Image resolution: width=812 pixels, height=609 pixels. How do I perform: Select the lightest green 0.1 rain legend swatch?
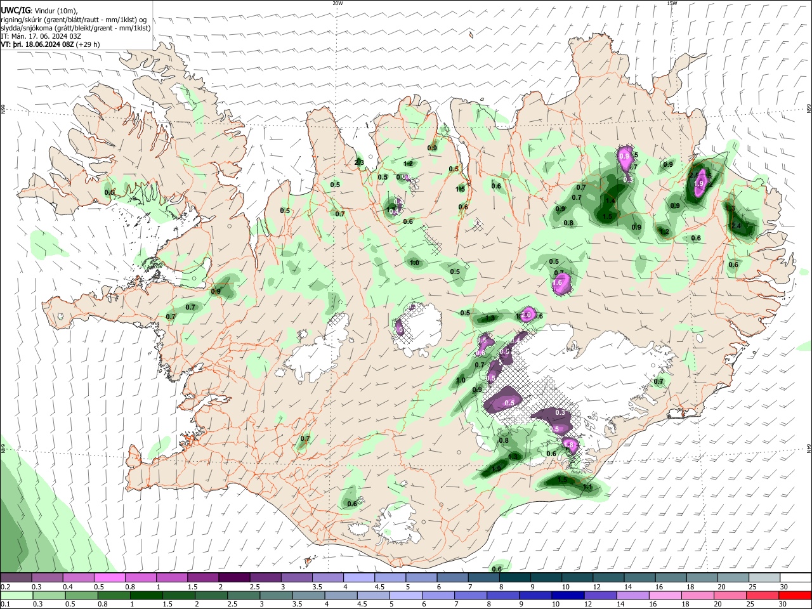coord(16,595)
